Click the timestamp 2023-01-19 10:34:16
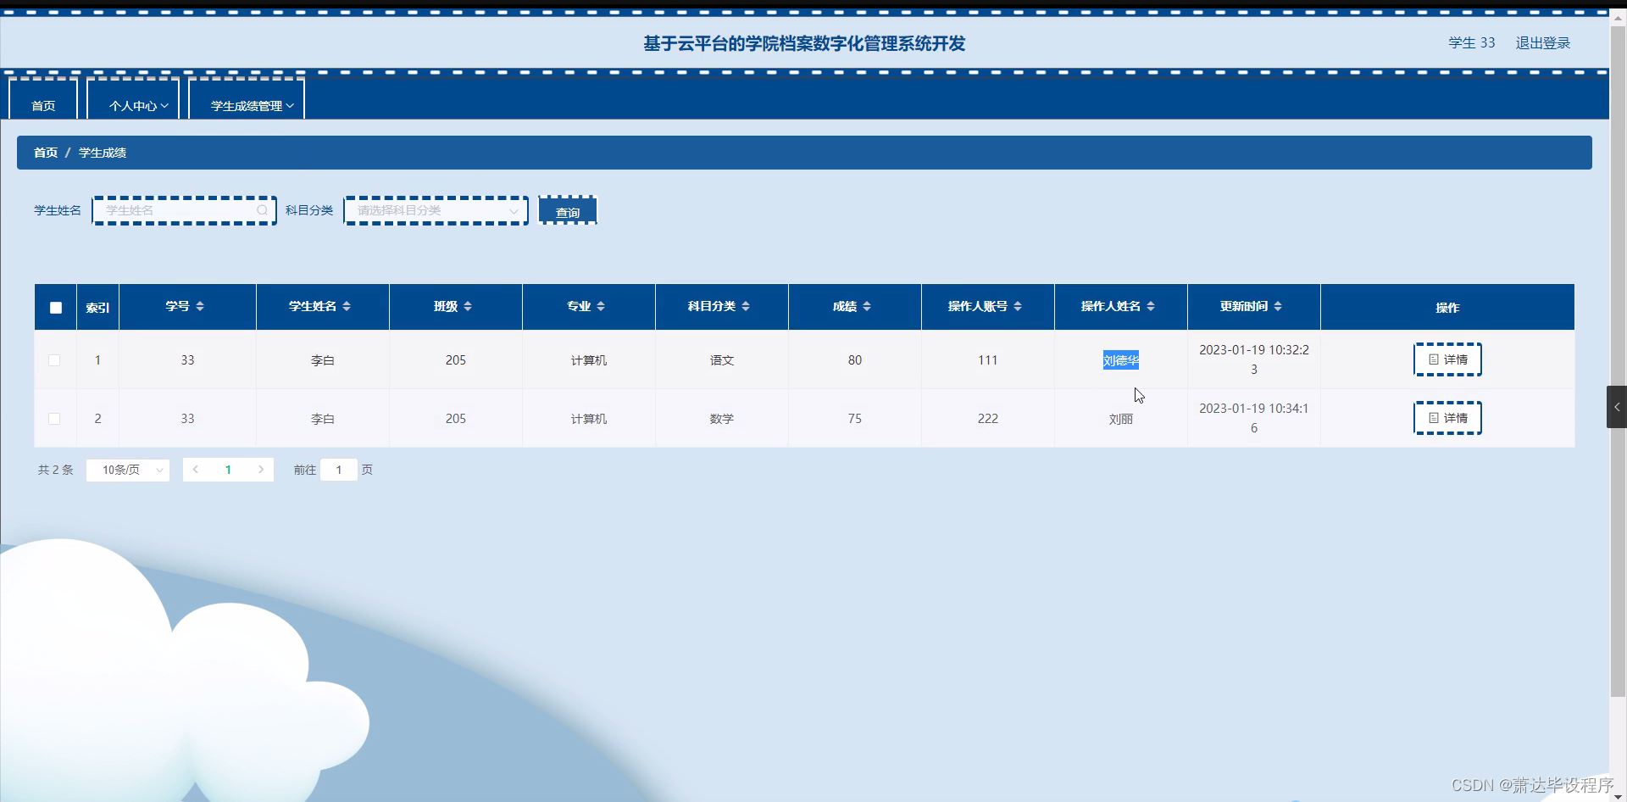This screenshot has width=1627, height=802. tap(1254, 418)
